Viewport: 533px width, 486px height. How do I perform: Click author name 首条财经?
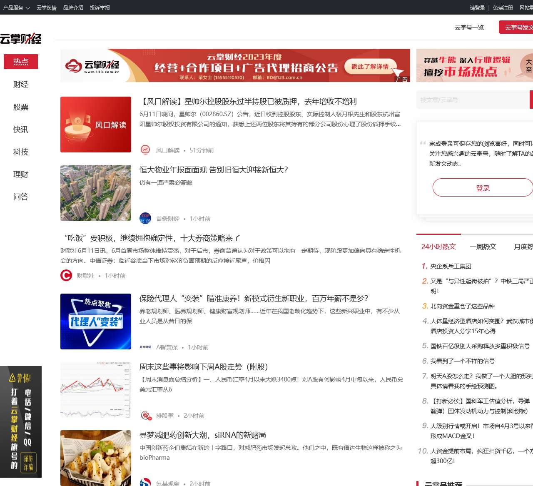[x=168, y=219]
